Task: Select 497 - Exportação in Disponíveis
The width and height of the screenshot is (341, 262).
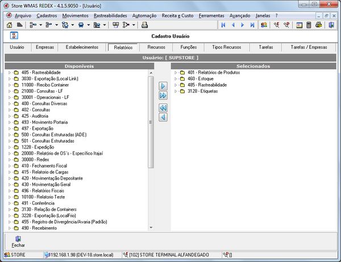Action: pyautogui.click(x=37, y=128)
